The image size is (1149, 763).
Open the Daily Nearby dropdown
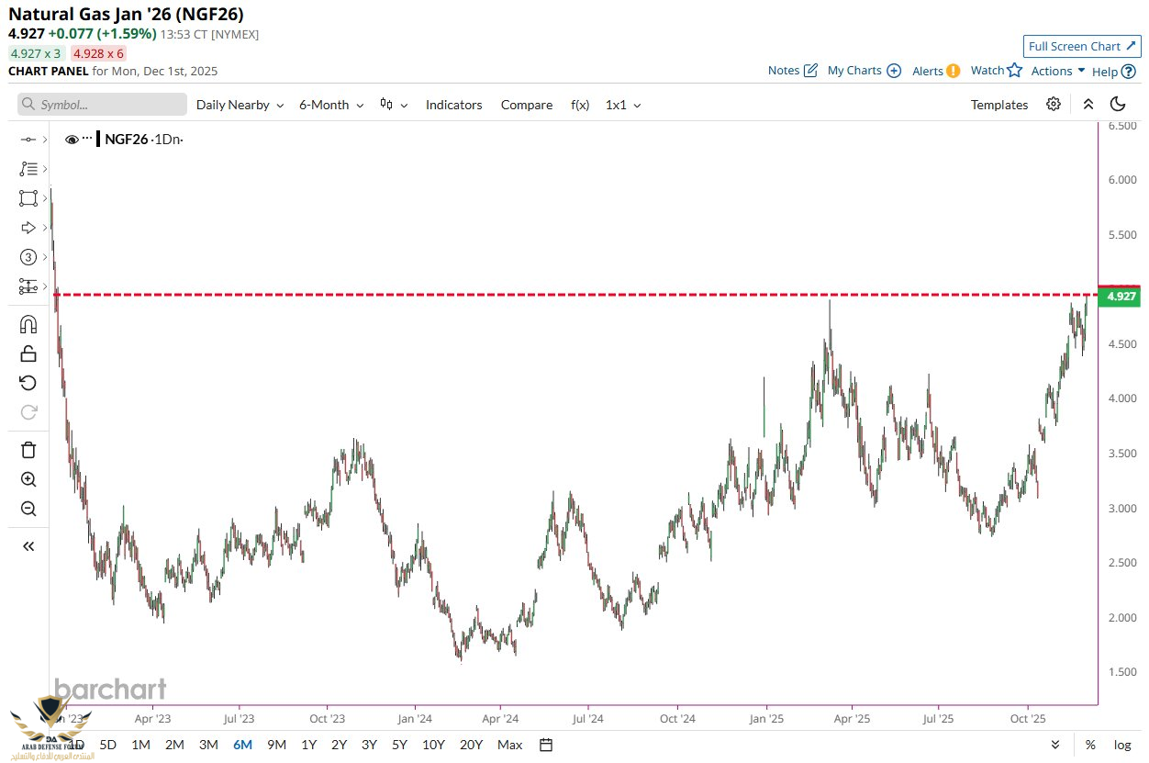coord(240,105)
